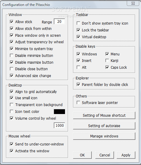Close the Pitaschio configuration dialog

point(133,3)
